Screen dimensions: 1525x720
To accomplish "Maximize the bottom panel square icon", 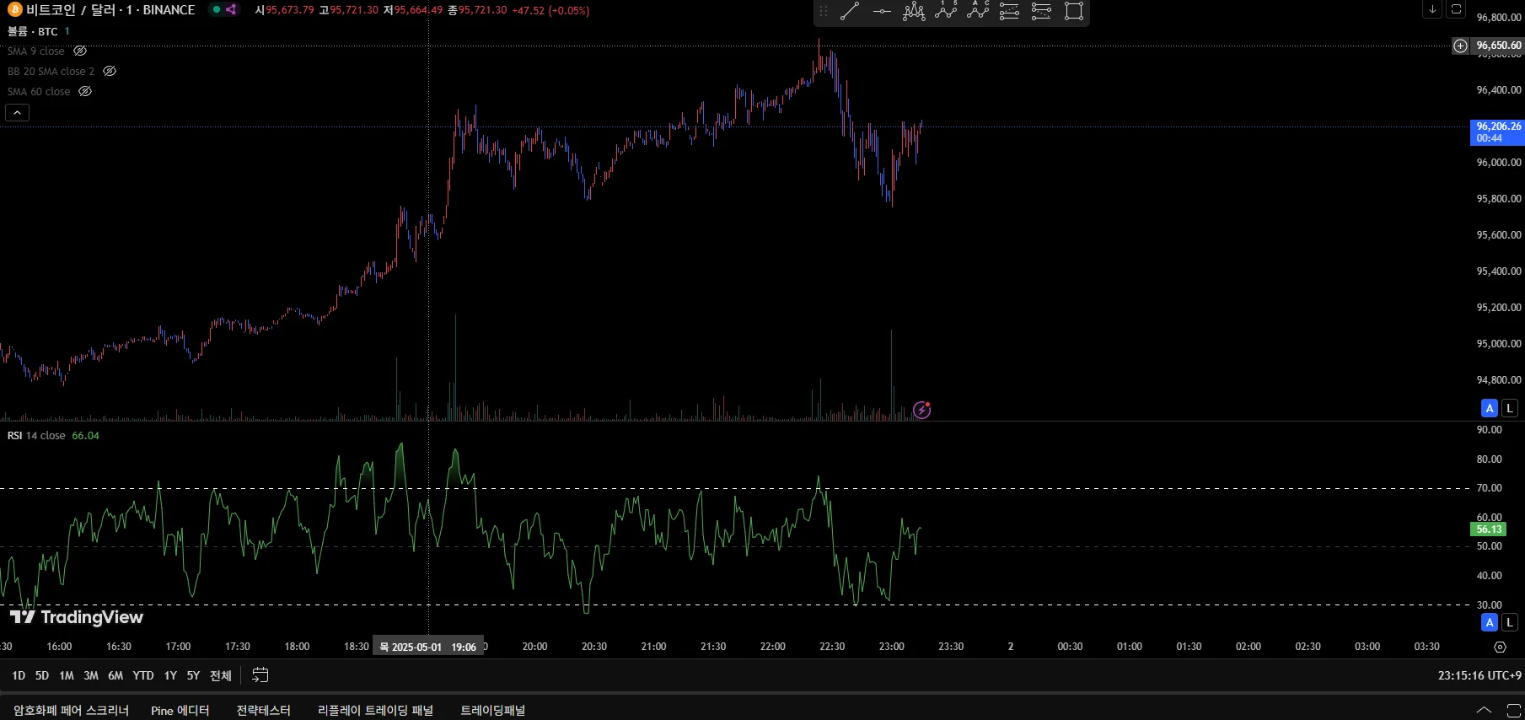I will tap(1513, 711).
